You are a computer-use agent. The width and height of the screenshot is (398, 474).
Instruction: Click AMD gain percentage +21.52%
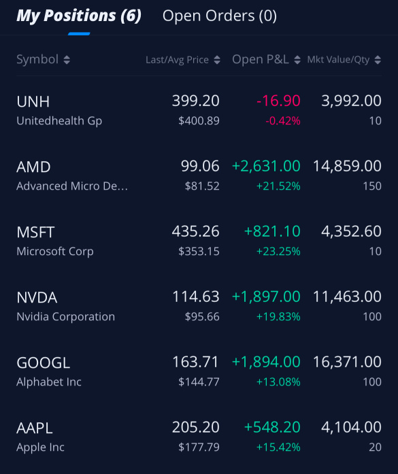[278, 186]
